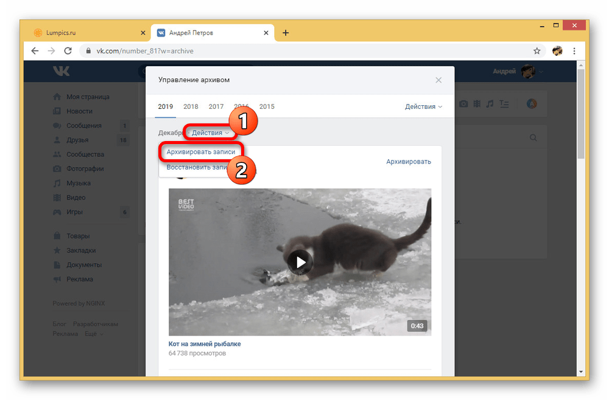Image resolution: width=609 pixels, height=400 pixels.
Task: Open the Кот на зимней рыбалке title link
Action: point(205,343)
